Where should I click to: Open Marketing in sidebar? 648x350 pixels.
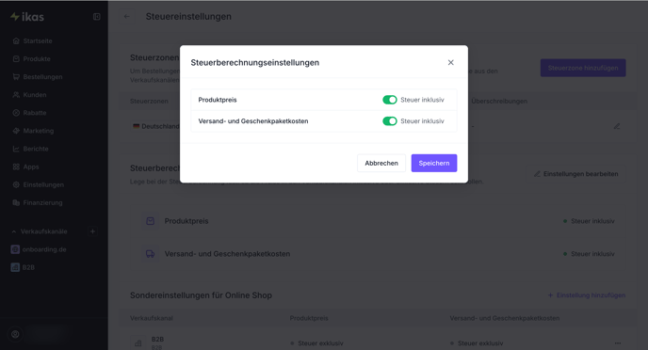(39, 131)
